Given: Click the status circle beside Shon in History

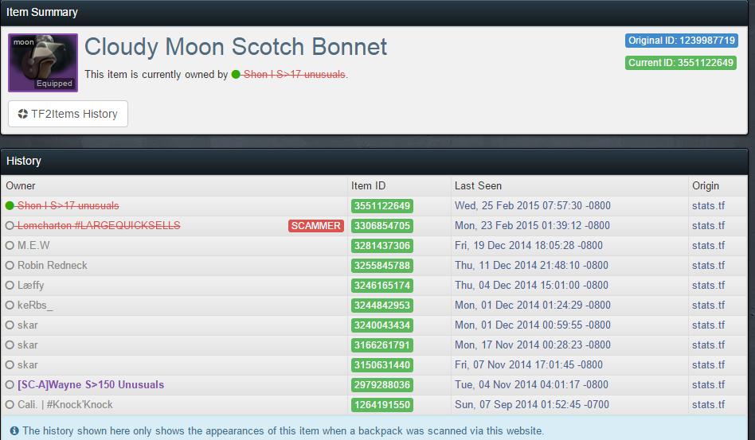Looking at the screenshot, I should pyautogui.click(x=10, y=206).
